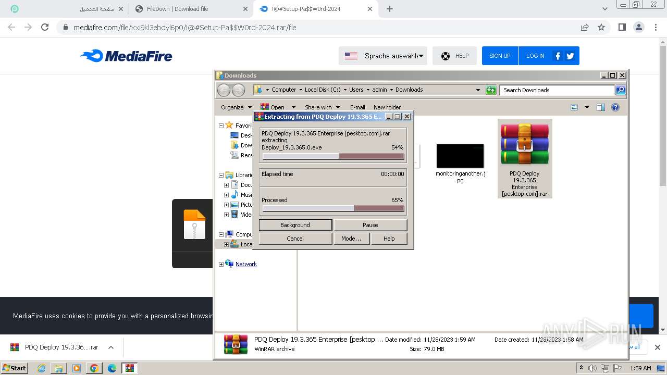Screen dimensions: 667x375
Task: Click Help in the extraction dialog
Action: tap(389, 239)
